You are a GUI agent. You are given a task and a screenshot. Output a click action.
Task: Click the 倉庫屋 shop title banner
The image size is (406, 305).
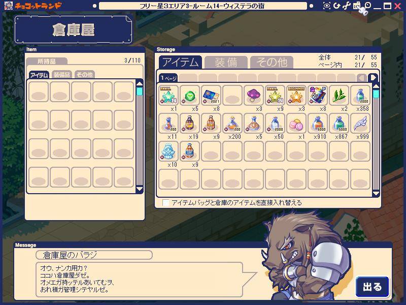pos(73,29)
